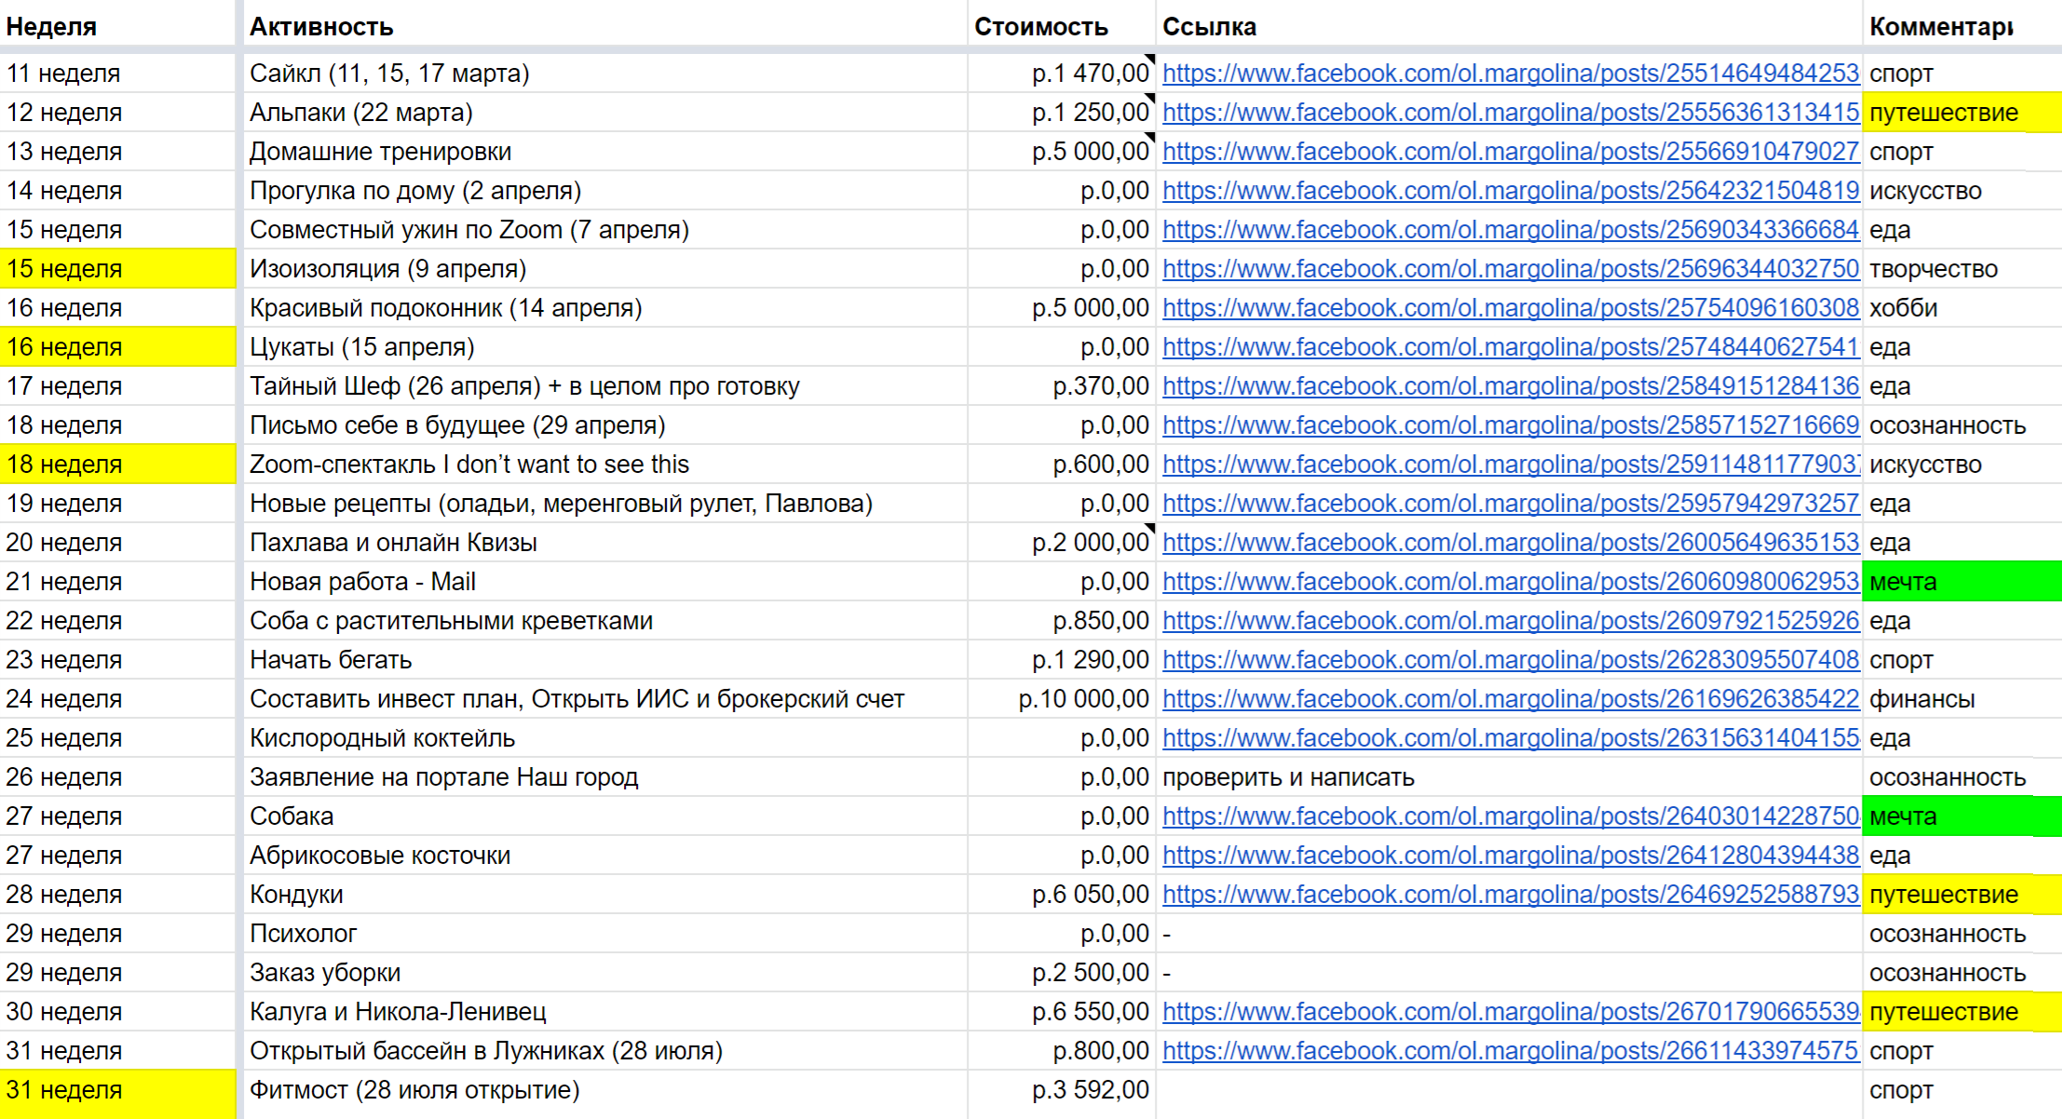The height and width of the screenshot is (1119, 2062).
Task: Open link for Открытый бассейн в Лужниках row
Action: (x=1510, y=1050)
